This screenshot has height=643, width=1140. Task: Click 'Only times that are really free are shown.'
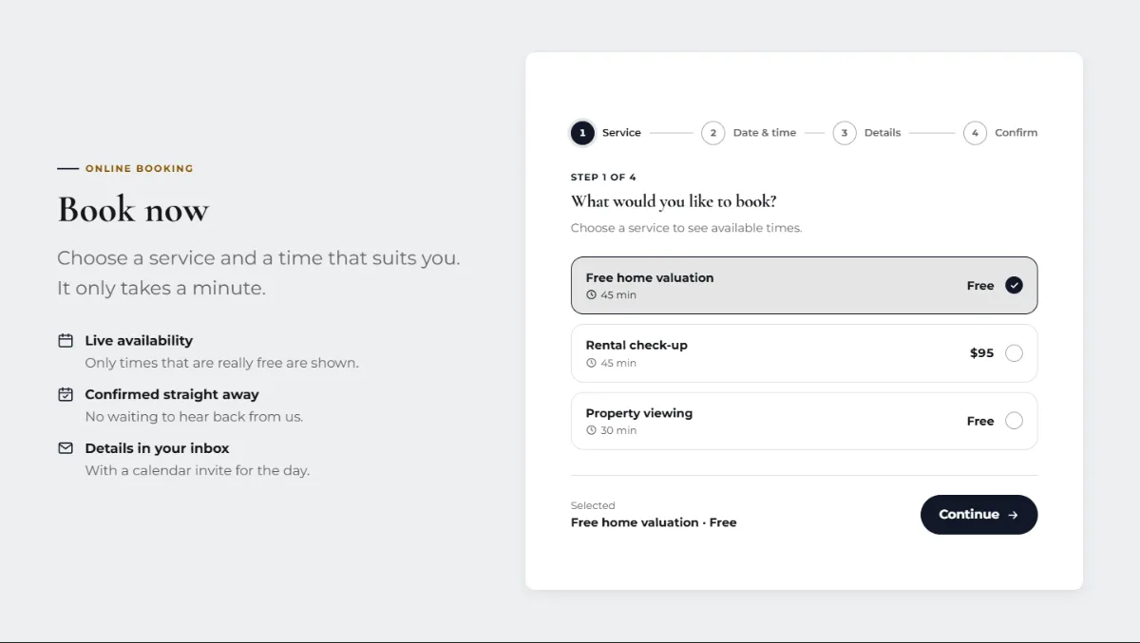[x=222, y=363]
